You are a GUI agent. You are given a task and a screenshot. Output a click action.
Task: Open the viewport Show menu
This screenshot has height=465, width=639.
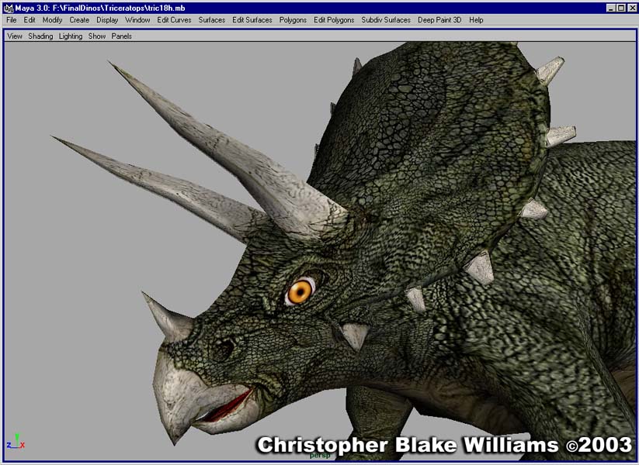97,36
